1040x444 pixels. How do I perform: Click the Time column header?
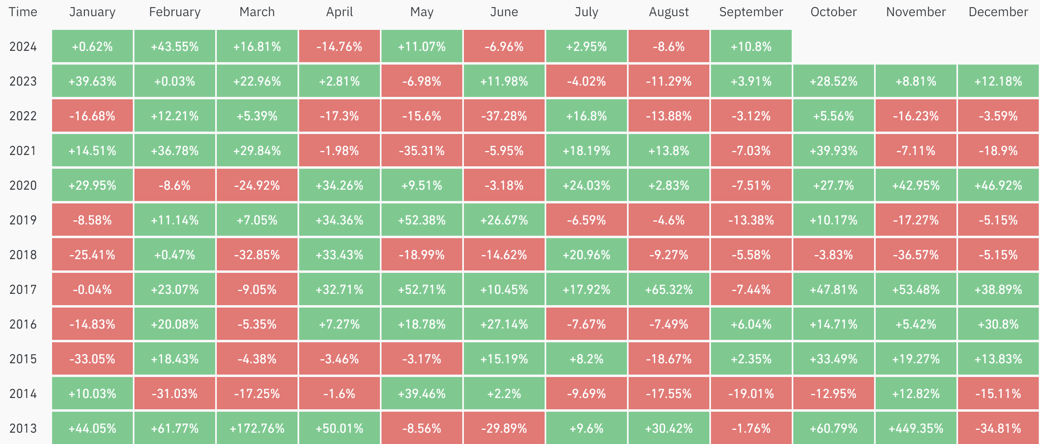click(23, 12)
